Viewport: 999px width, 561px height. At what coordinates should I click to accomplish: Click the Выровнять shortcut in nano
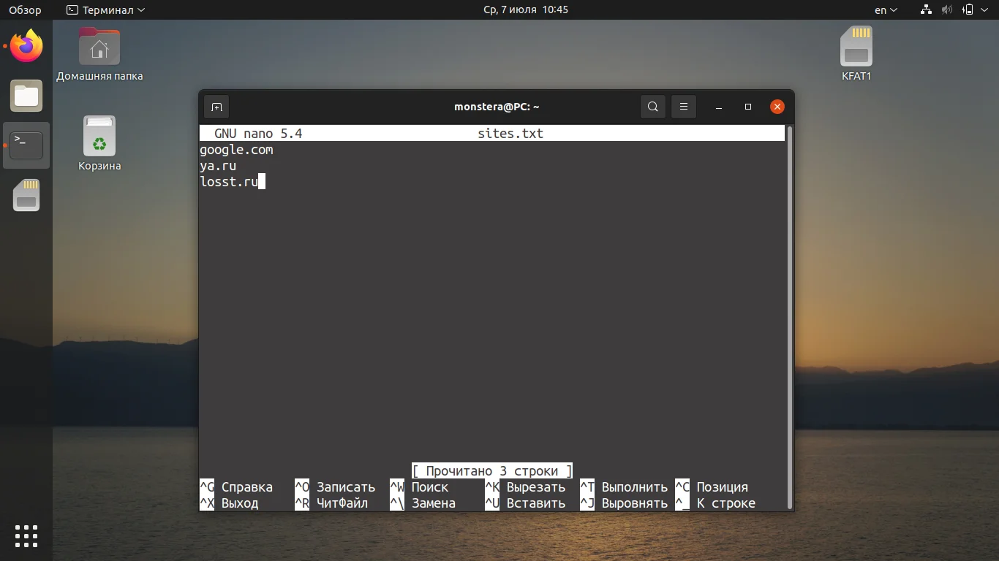point(624,503)
